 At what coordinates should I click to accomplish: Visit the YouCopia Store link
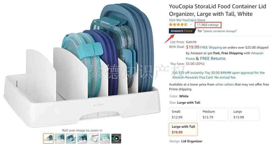click(187, 20)
